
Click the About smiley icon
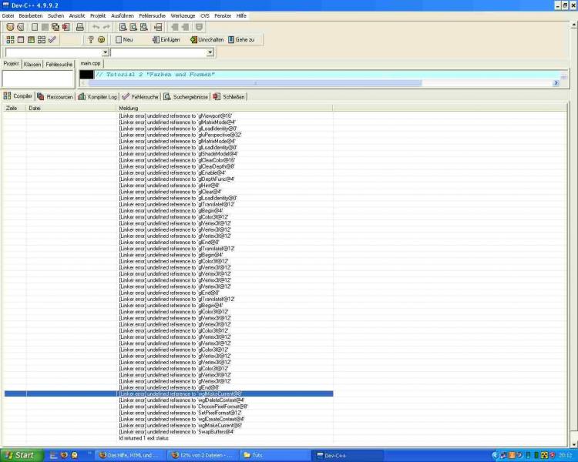pos(101,39)
